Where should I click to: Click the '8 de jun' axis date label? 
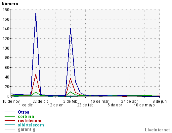pos(161,101)
